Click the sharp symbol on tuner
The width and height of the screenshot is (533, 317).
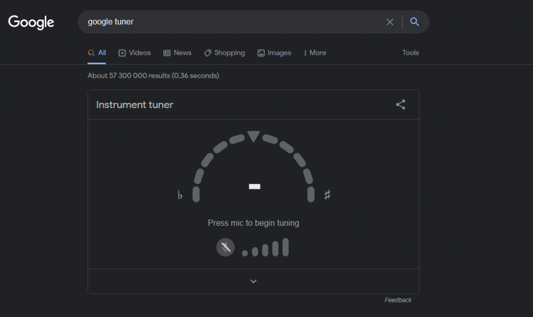click(x=327, y=195)
